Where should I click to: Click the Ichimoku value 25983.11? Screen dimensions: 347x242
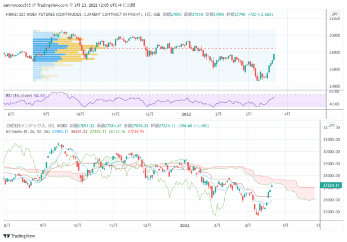pyautogui.click(x=60, y=131)
